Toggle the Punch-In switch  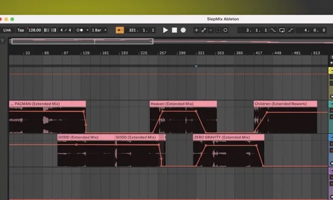pyautogui.click(x=273, y=30)
